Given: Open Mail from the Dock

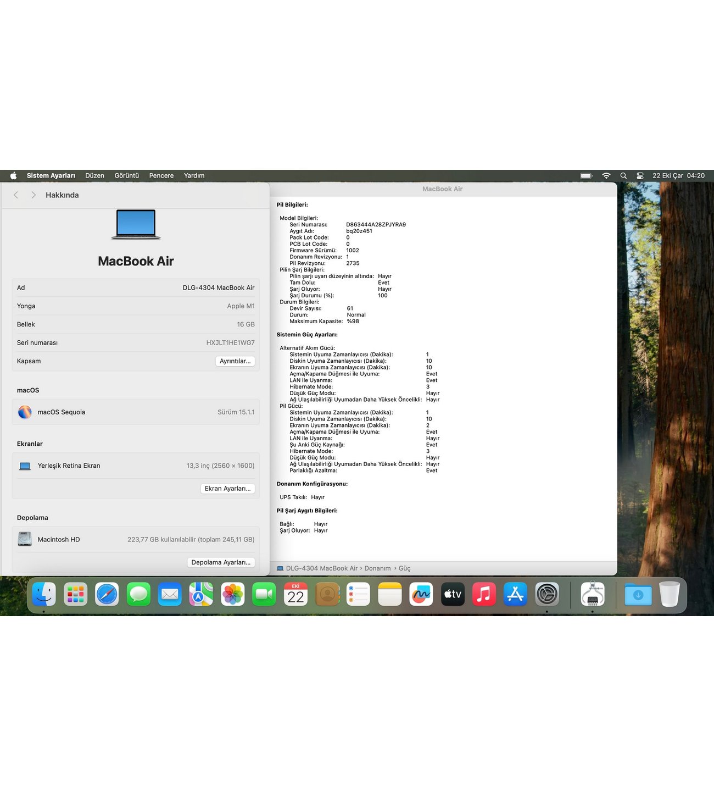Looking at the screenshot, I should point(170,594).
